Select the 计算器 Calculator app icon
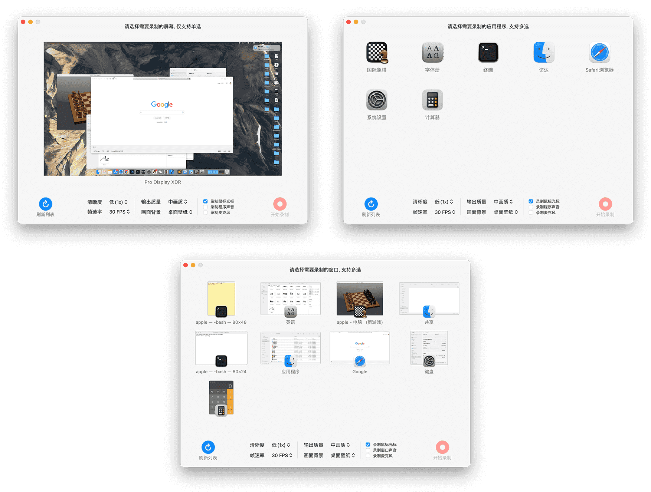Screen dimensions: 651x492 (x=432, y=100)
